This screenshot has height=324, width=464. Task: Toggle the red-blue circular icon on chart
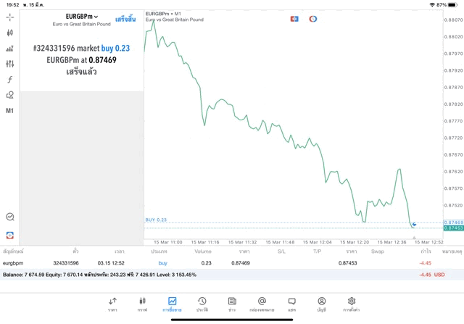313,19
